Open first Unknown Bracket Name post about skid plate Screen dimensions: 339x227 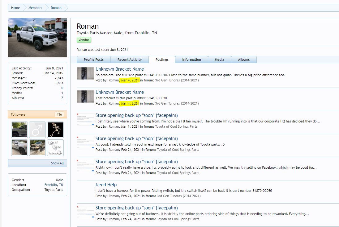[x=120, y=69]
